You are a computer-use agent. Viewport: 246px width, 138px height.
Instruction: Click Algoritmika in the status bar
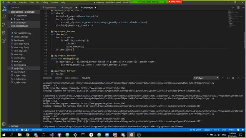click(37, 130)
